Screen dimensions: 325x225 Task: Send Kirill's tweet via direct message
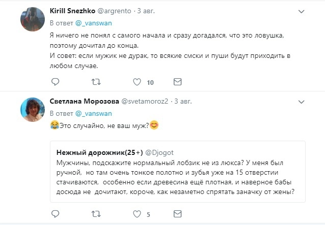(177, 81)
